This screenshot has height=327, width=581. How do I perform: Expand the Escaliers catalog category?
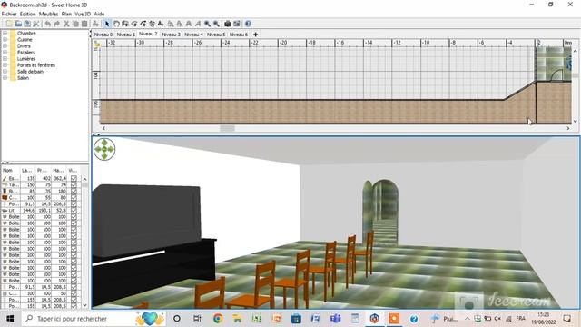(5, 53)
